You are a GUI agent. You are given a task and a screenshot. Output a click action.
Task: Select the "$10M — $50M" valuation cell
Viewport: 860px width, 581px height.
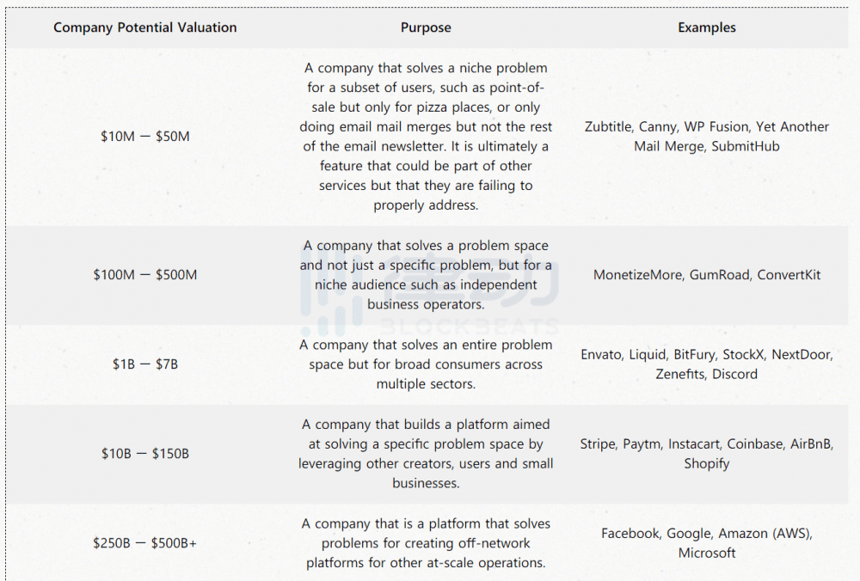coord(144,136)
